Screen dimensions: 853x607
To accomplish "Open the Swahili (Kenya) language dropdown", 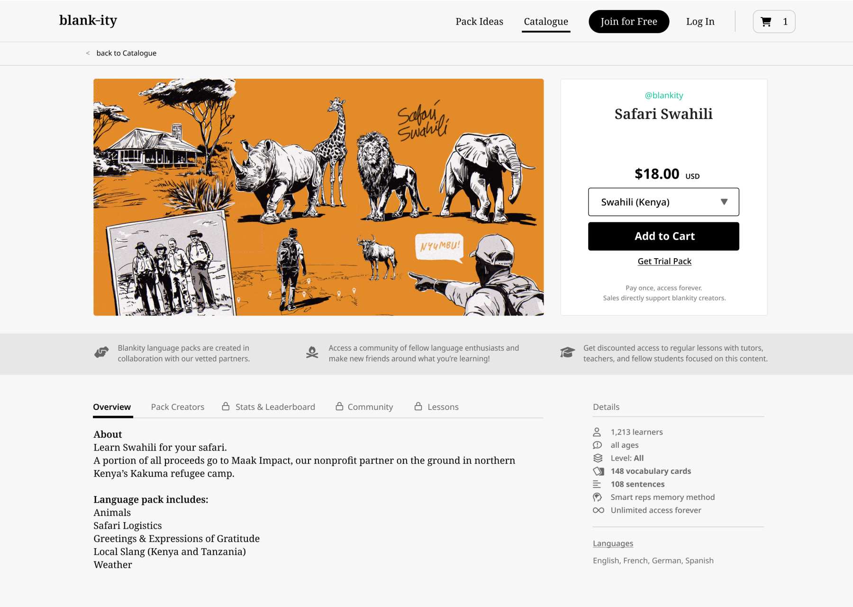I will coord(663,202).
